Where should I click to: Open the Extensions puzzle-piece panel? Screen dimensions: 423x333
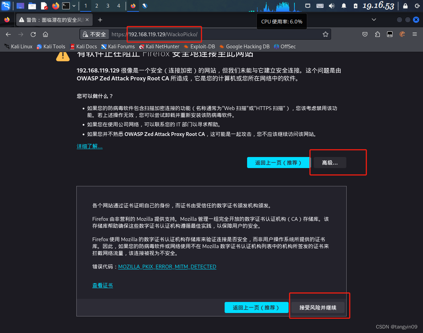pyautogui.click(x=377, y=34)
